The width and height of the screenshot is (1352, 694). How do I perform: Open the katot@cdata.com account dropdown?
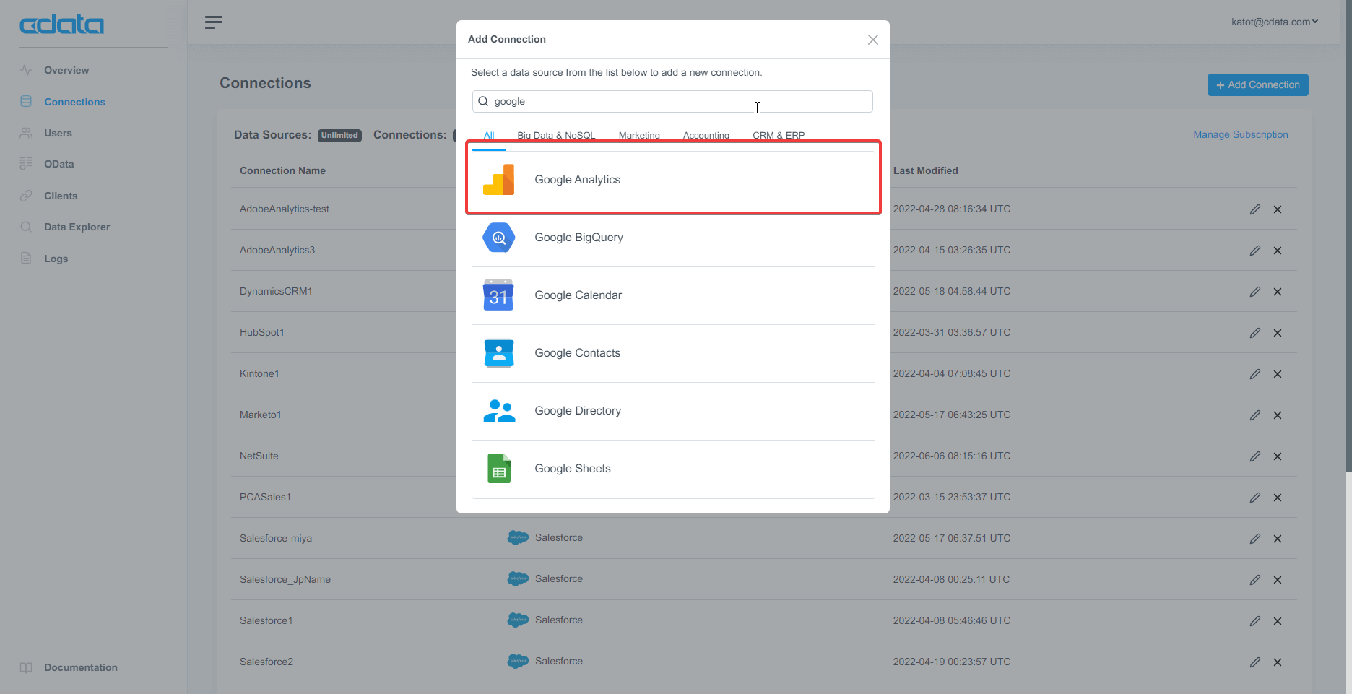1274,22
